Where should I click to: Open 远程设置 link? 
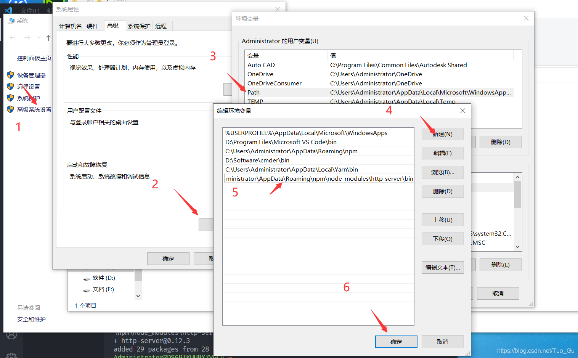(x=29, y=87)
